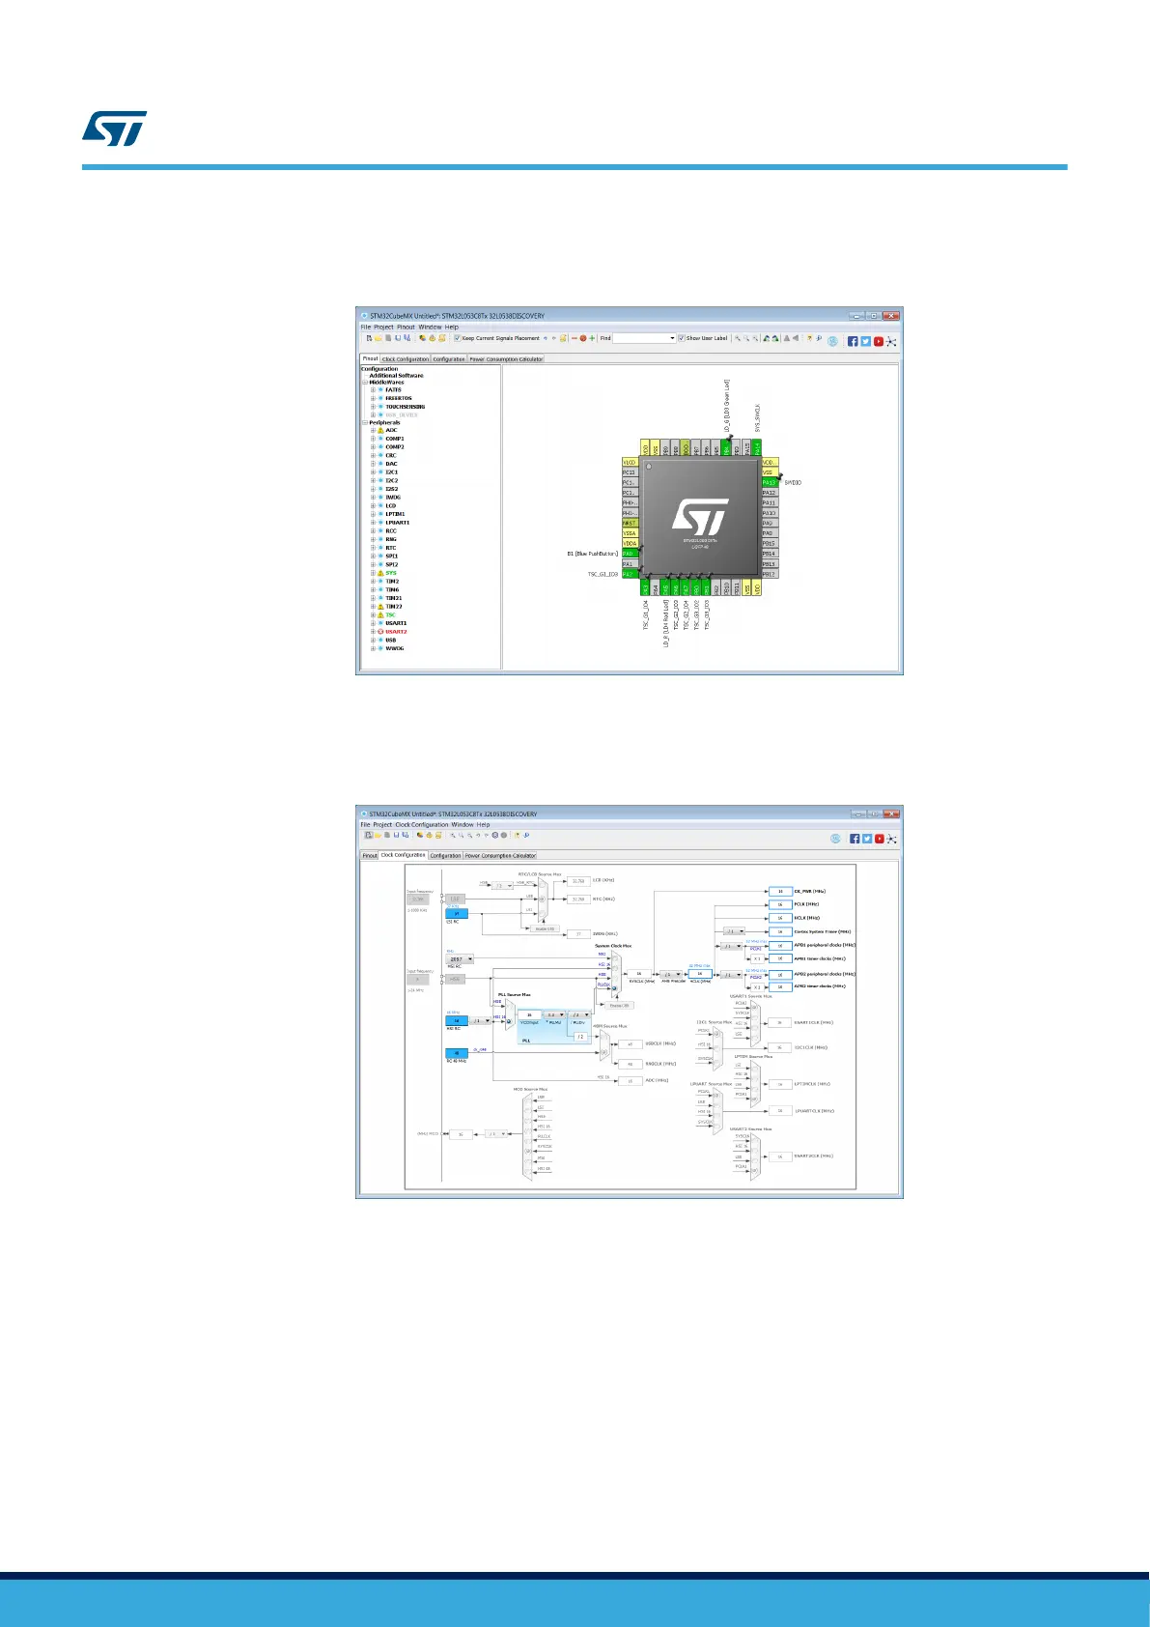Expand the FATFS middleware node

click(373, 390)
